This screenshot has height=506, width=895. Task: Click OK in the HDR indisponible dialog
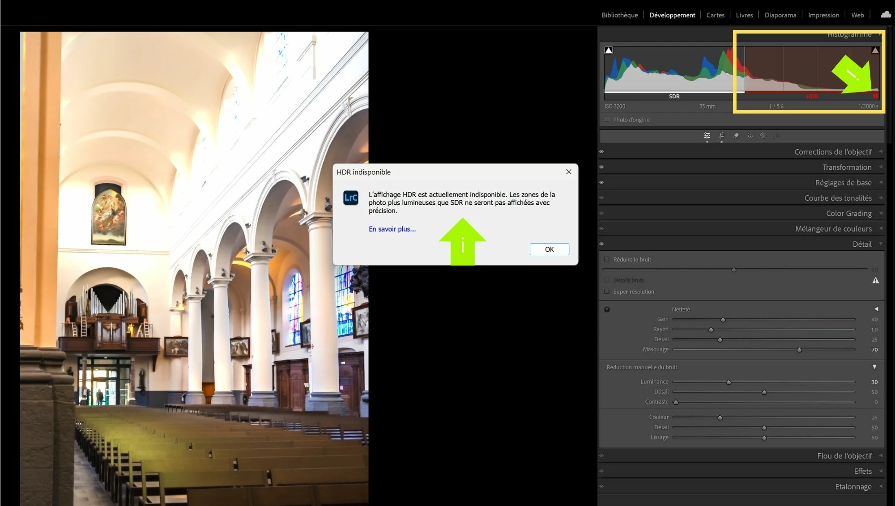click(x=549, y=249)
